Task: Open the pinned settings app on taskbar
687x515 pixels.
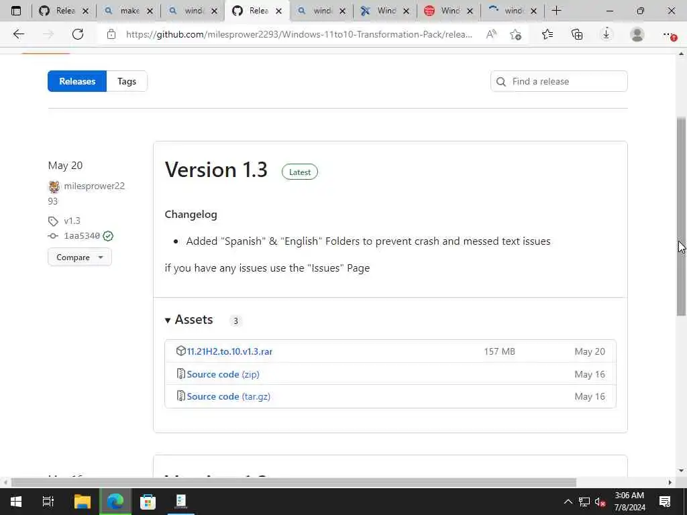Action: (180, 502)
